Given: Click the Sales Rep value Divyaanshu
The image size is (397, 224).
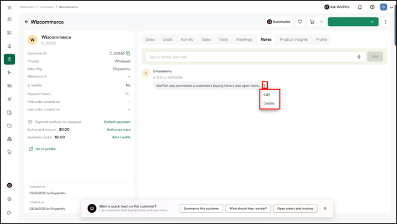Looking at the screenshot, I should (x=122, y=69).
